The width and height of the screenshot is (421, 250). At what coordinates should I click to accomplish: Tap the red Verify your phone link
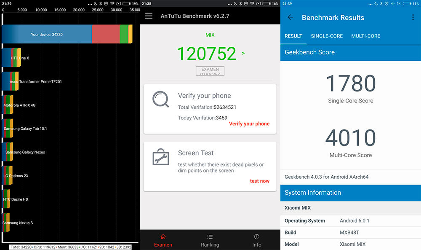[x=249, y=124]
